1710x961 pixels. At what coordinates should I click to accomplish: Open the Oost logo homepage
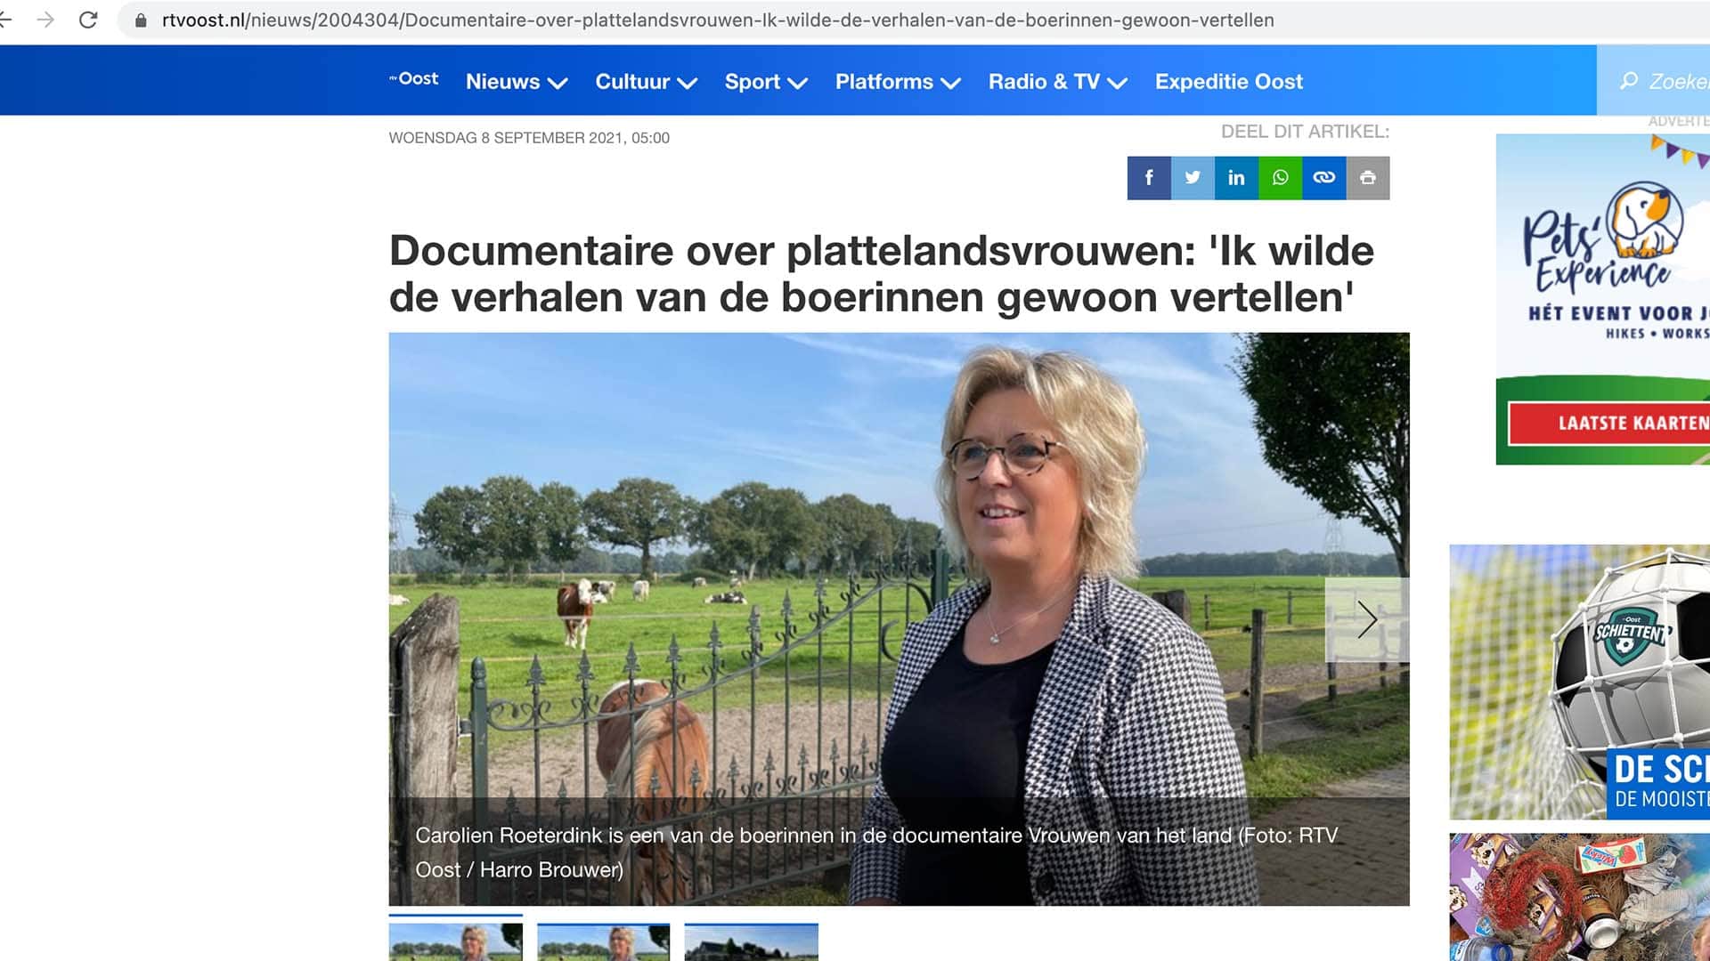[x=414, y=79]
